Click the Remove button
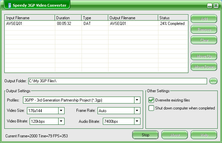Screen dimensions: 222x143 204,29
